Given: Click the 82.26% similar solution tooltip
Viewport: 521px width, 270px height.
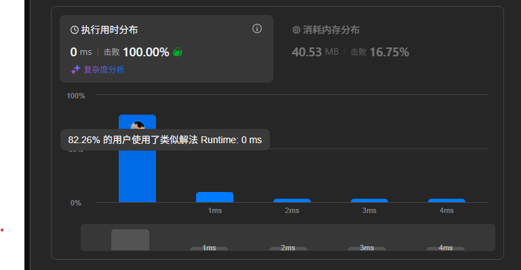Looking at the screenshot, I should 165,140.
